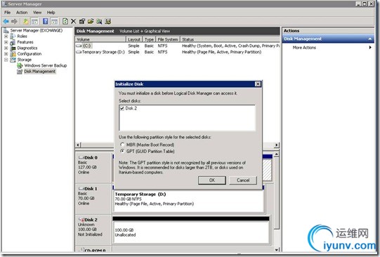Sort by the Type column header
The height and width of the screenshot is (257, 380).
(149, 39)
